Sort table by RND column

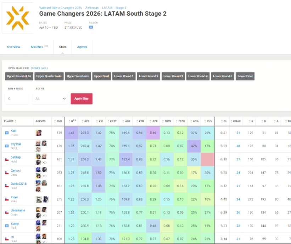(x=58, y=121)
